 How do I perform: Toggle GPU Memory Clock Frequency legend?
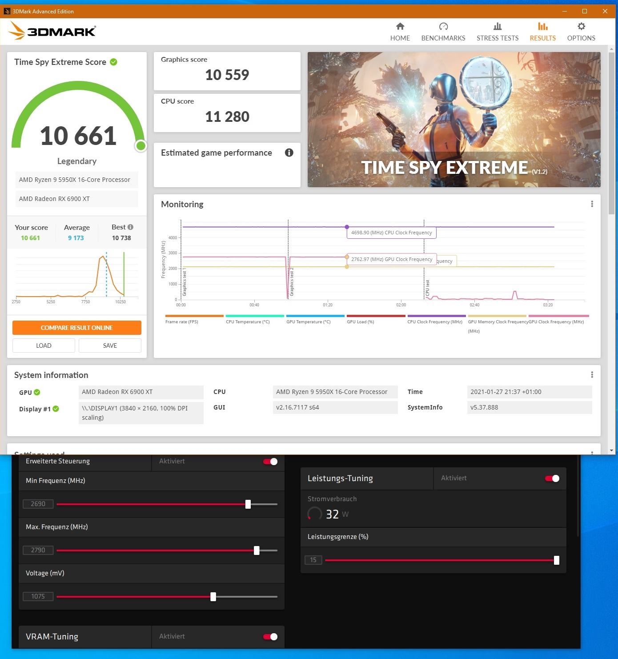point(497,324)
